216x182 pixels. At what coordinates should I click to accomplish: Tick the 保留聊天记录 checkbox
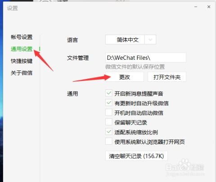point(109,122)
